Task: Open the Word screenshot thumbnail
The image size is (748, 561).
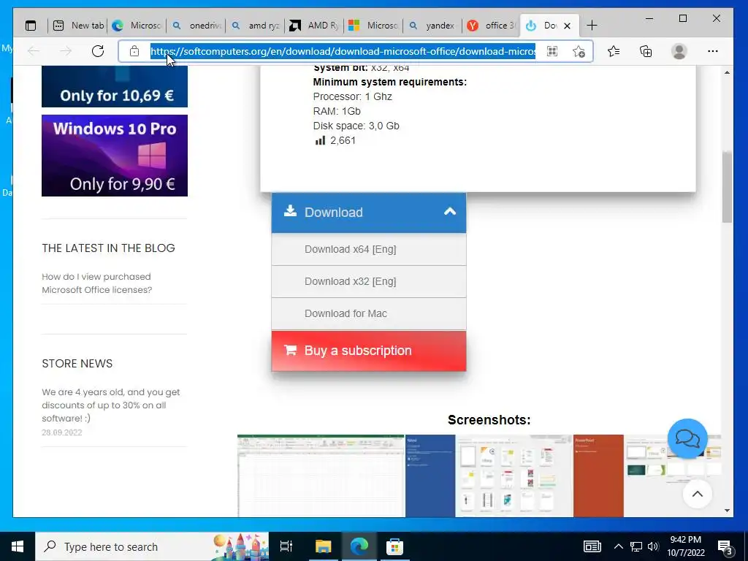Action: pos(489,476)
